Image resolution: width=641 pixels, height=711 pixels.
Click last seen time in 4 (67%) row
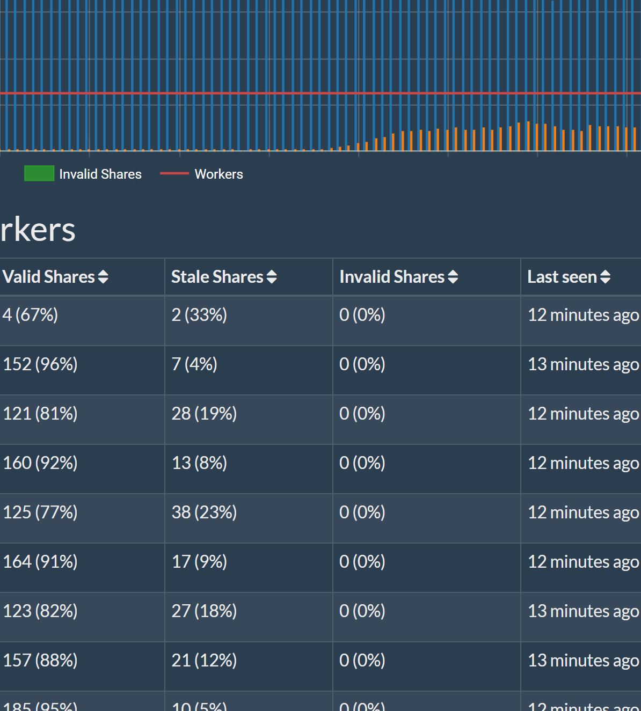584,314
